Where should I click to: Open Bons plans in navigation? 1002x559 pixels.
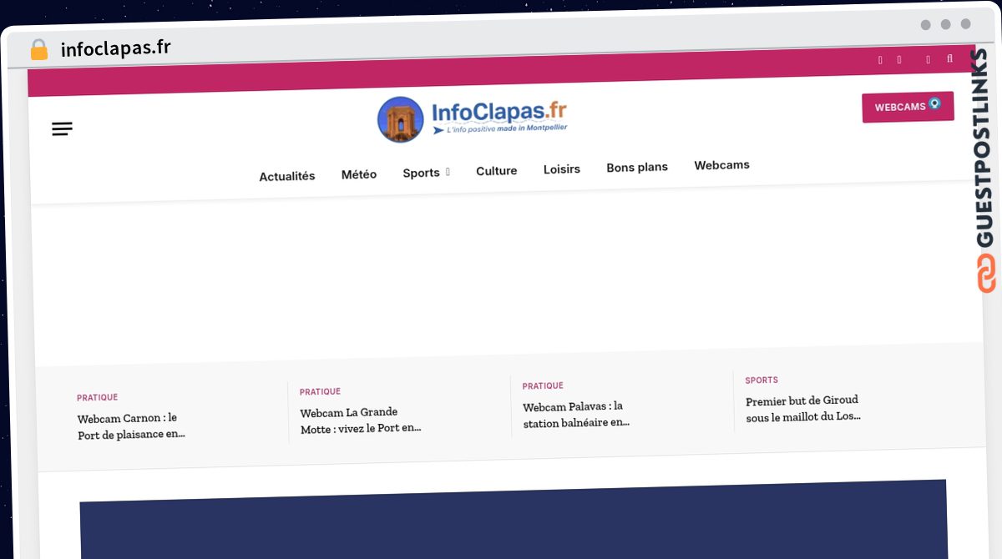[637, 167]
